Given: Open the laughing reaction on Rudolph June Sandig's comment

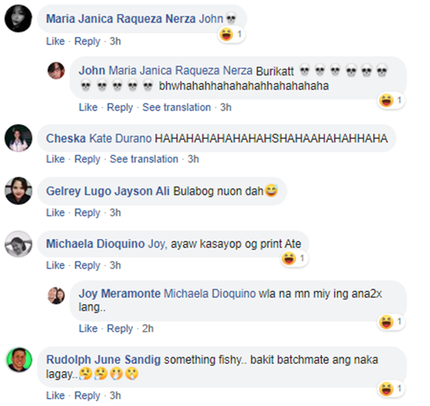Looking at the screenshot, I should (x=391, y=389).
